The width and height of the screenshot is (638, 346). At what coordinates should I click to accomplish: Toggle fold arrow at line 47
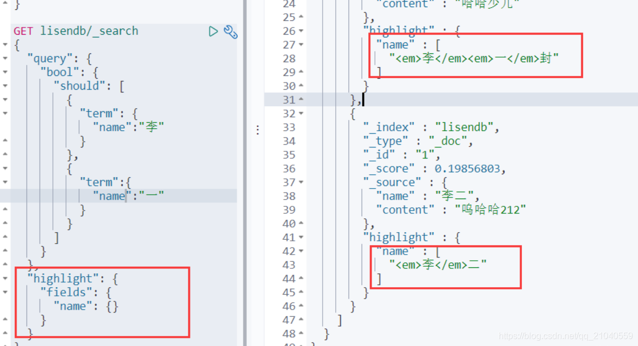coord(301,320)
